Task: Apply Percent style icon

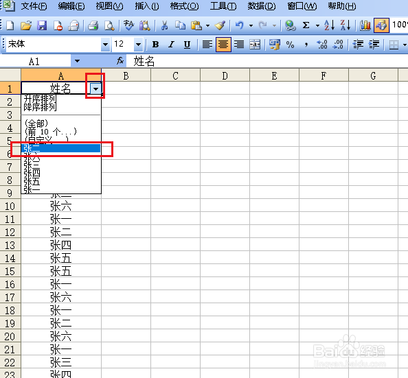Action: point(290,45)
